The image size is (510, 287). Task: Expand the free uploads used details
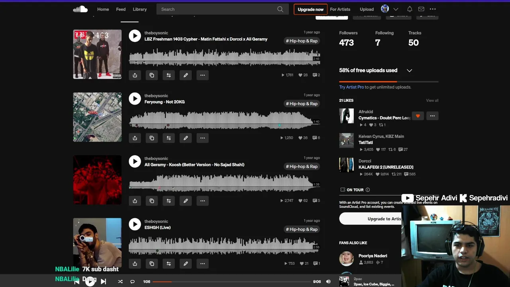coord(409,71)
